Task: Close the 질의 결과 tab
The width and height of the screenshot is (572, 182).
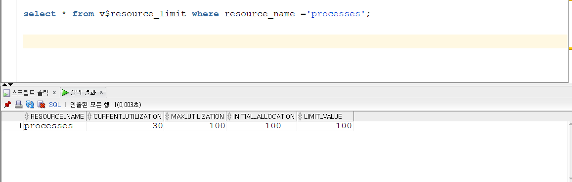Action: pyautogui.click(x=101, y=92)
